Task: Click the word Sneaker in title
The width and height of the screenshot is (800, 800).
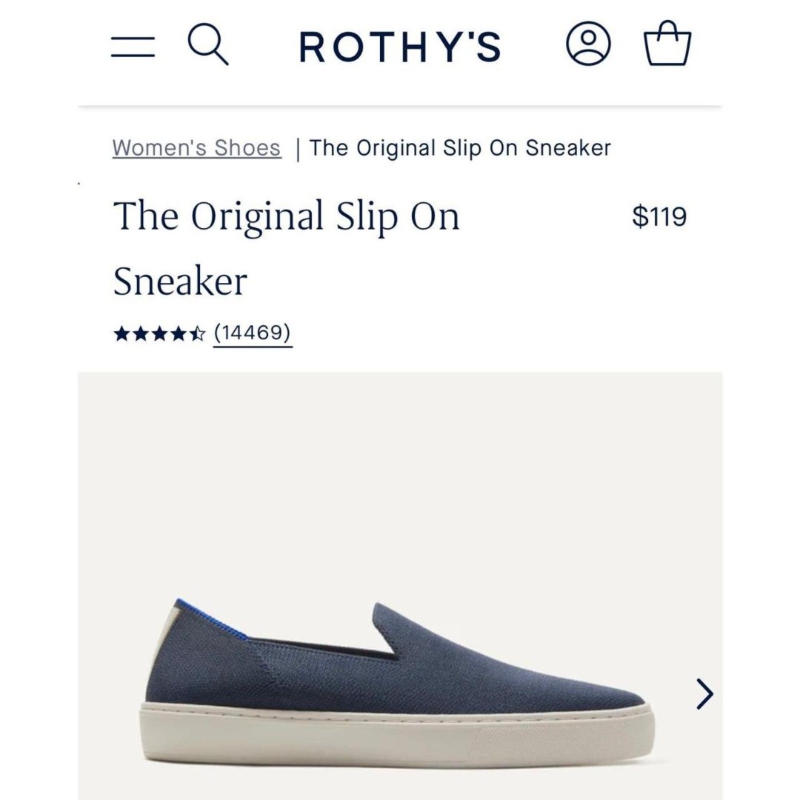Action: [x=180, y=281]
